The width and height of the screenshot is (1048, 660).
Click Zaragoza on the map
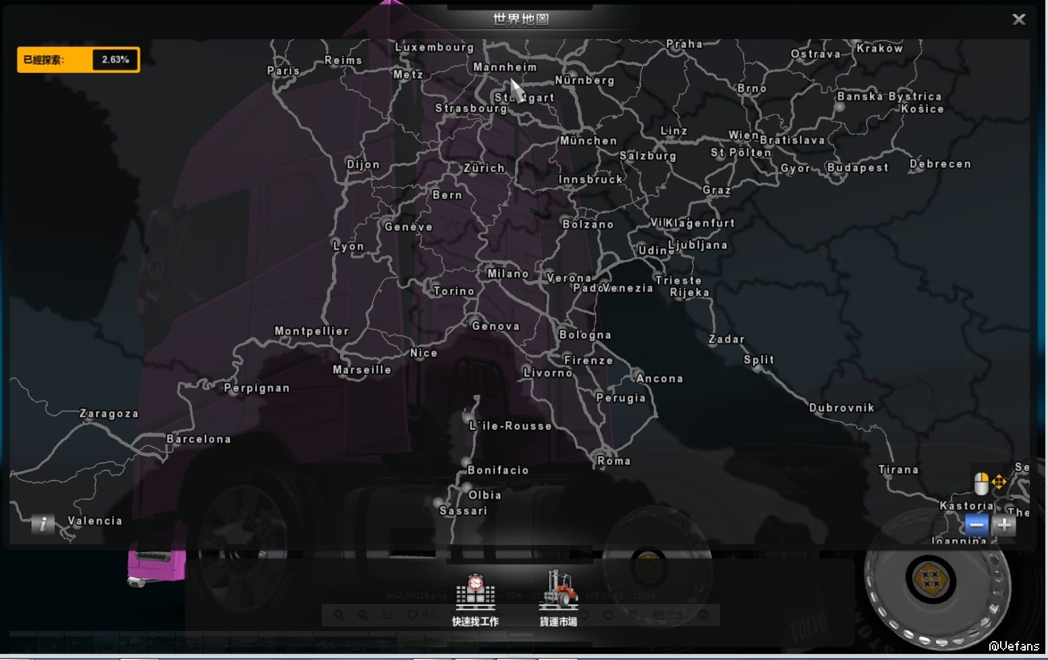109,414
